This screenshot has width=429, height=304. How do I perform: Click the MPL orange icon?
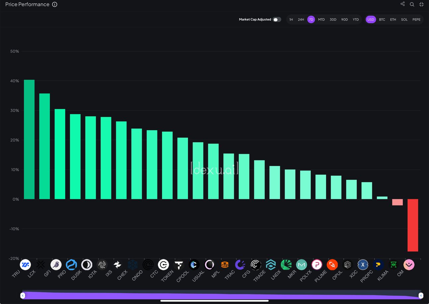tap(225, 265)
